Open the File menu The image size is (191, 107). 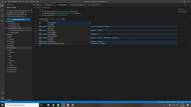coord(5,1)
